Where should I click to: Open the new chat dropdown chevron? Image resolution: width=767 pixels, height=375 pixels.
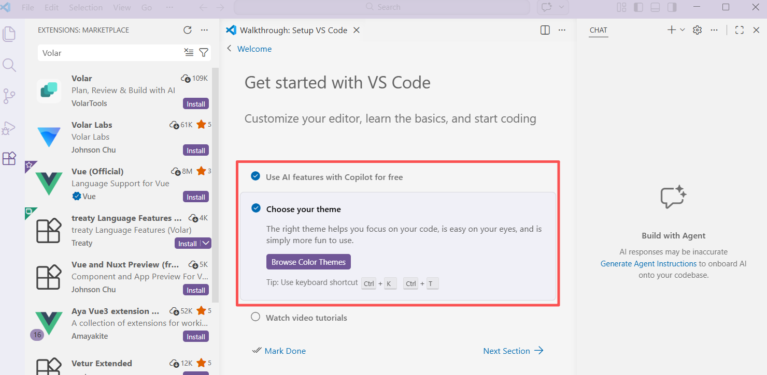683,30
